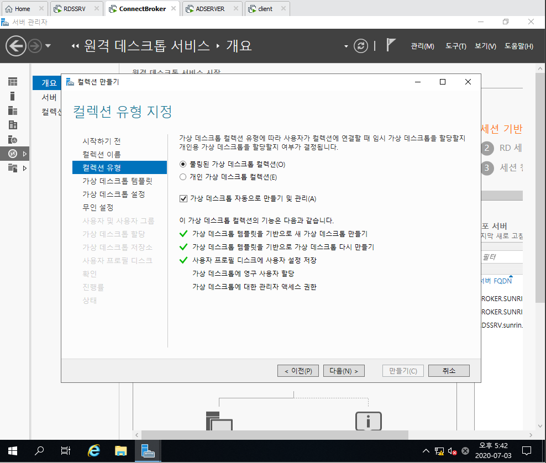Show hidden system tray icons
Screen dimensions: 546x463
426,451
